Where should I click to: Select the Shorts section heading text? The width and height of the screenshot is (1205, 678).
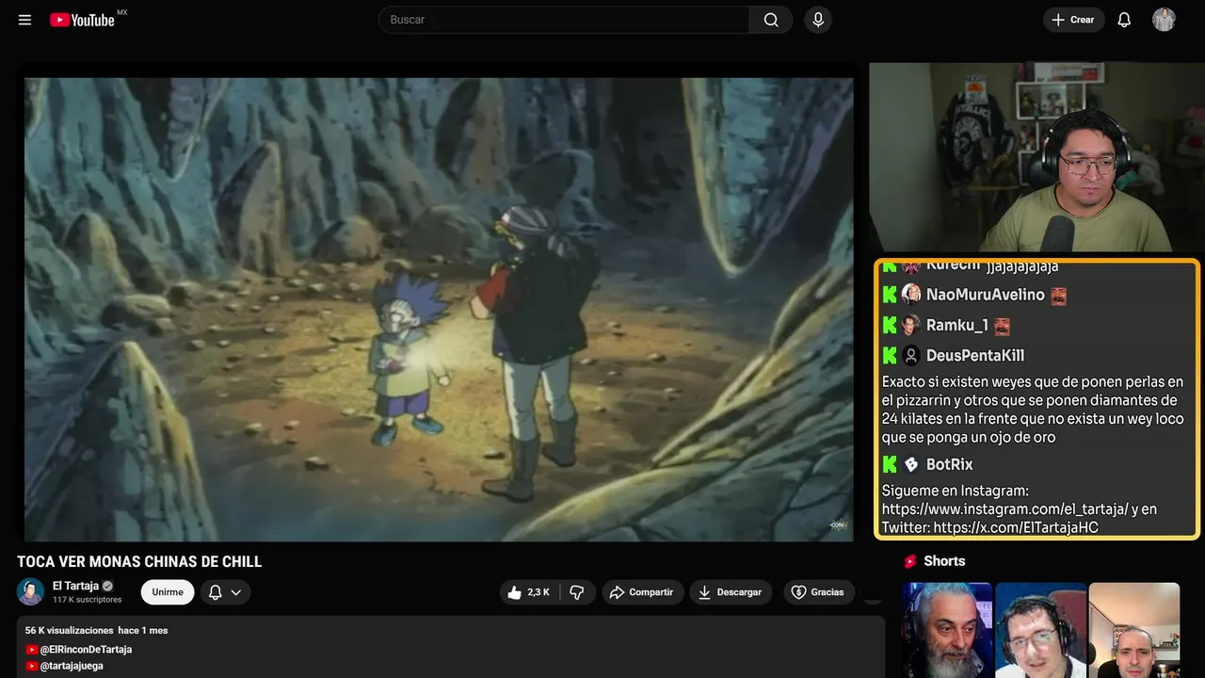[x=944, y=561]
